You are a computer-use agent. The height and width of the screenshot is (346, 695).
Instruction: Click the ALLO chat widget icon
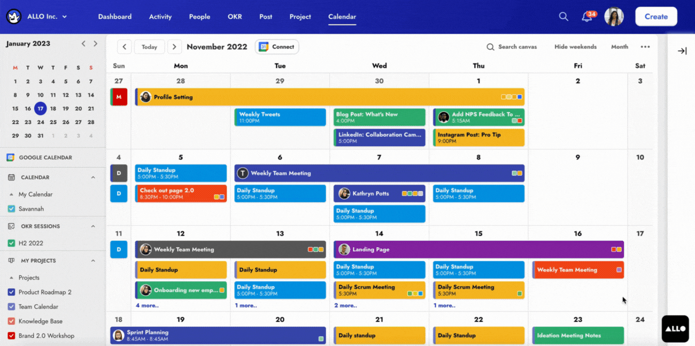[x=675, y=328]
